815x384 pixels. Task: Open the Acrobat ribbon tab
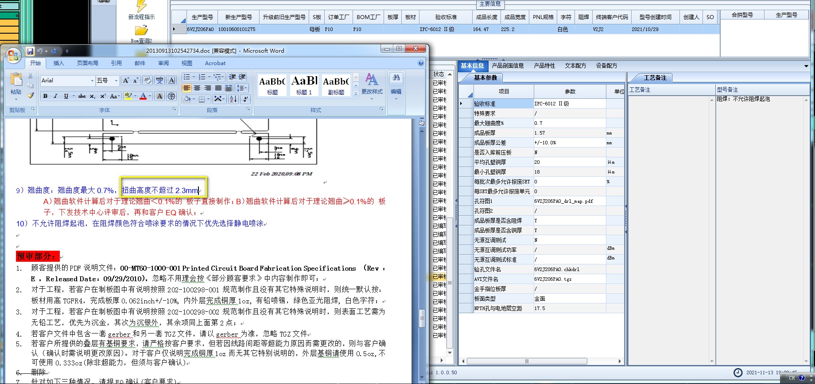click(215, 63)
